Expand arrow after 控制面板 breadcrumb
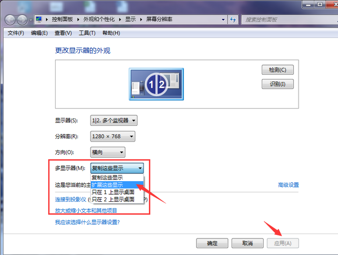This screenshot has height=255, width=338. tap(78, 20)
